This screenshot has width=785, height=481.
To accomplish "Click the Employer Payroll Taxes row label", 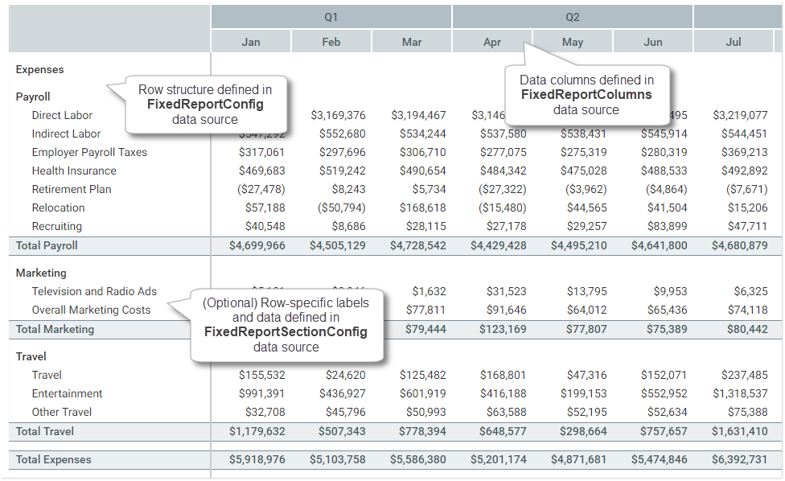I will pos(89,152).
